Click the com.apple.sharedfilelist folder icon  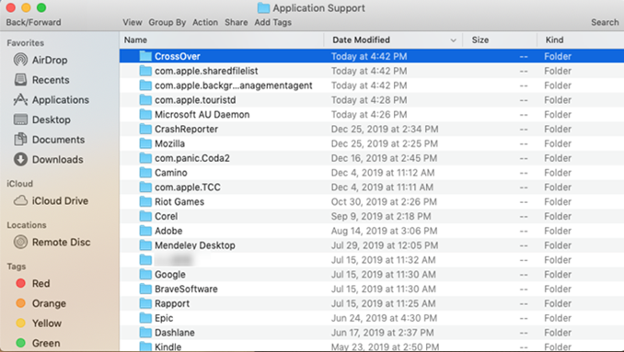click(145, 71)
